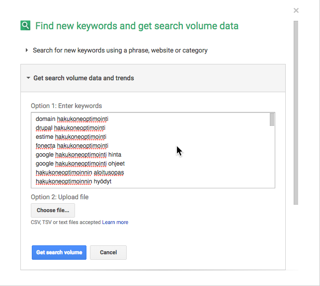Click the 'hakukoneoptimoinnin aloitusopas' keyword line

(x=80, y=172)
